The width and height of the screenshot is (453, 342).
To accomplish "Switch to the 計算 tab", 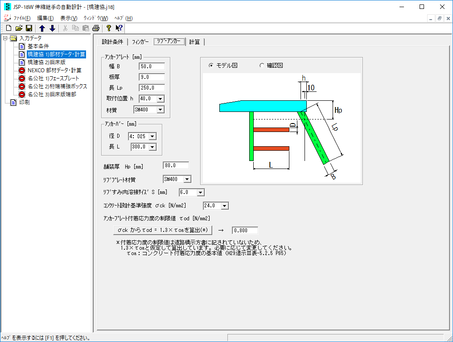I will click(194, 42).
